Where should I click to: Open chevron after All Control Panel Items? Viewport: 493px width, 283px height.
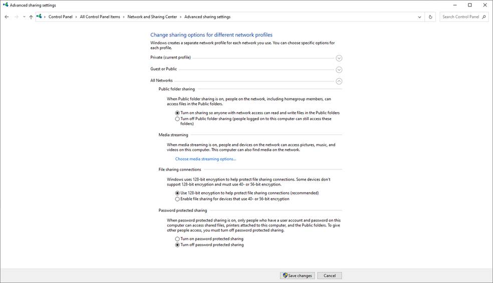(124, 17)
